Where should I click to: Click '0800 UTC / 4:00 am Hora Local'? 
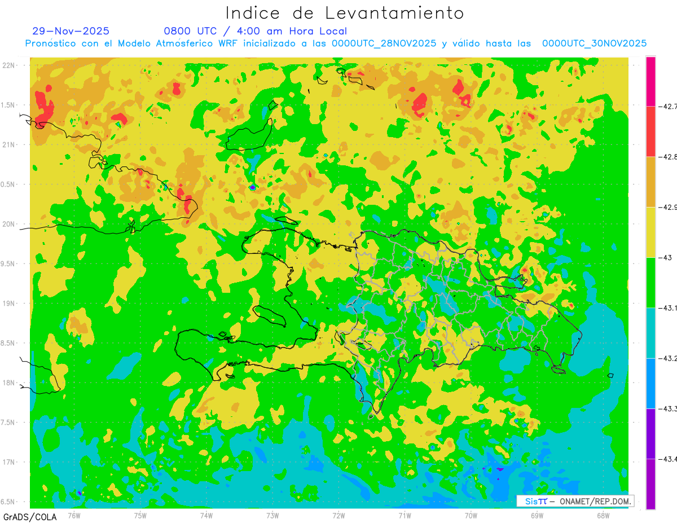point(255,31)
